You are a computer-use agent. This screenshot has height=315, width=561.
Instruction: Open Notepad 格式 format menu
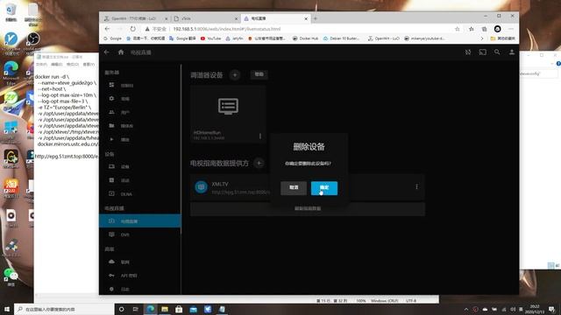coord(72,64)
